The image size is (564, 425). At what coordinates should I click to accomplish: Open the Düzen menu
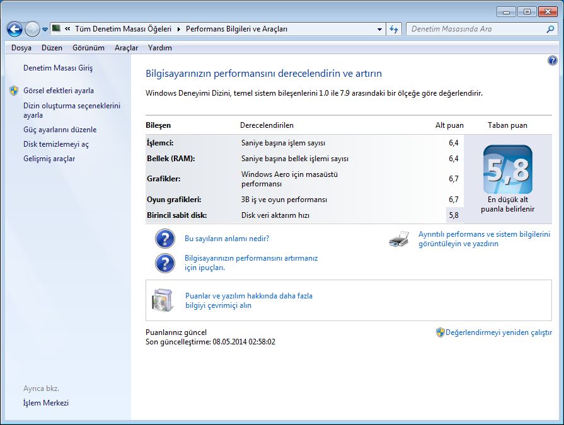coord(52,48)
